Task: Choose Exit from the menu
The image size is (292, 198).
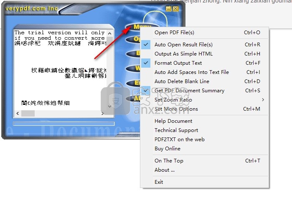Action: 204,182
